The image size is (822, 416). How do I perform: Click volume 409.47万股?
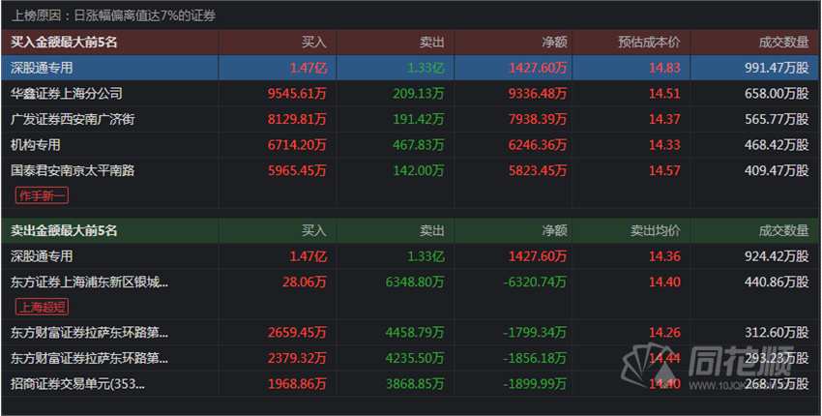click(777, 170)
